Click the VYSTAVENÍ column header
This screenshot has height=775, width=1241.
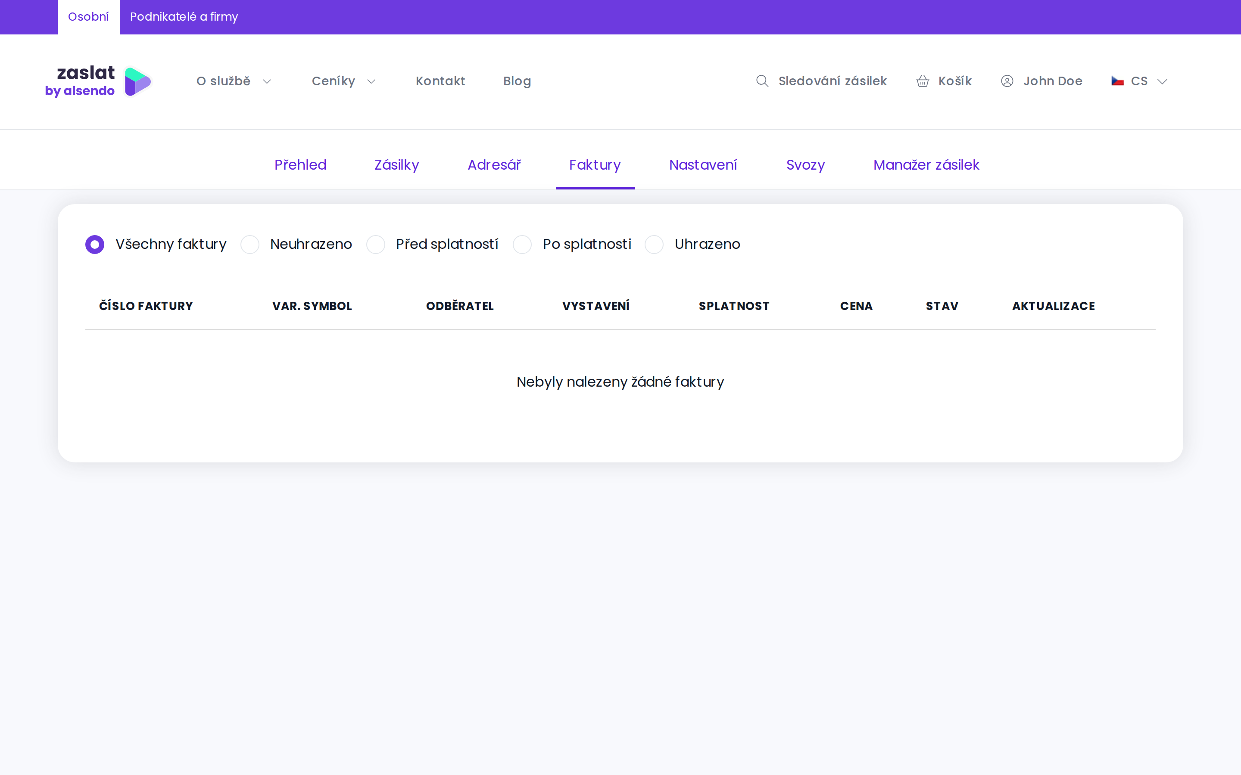coord(596,306)
